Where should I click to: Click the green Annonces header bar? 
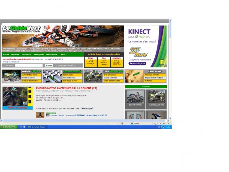(x=146, y=87)
